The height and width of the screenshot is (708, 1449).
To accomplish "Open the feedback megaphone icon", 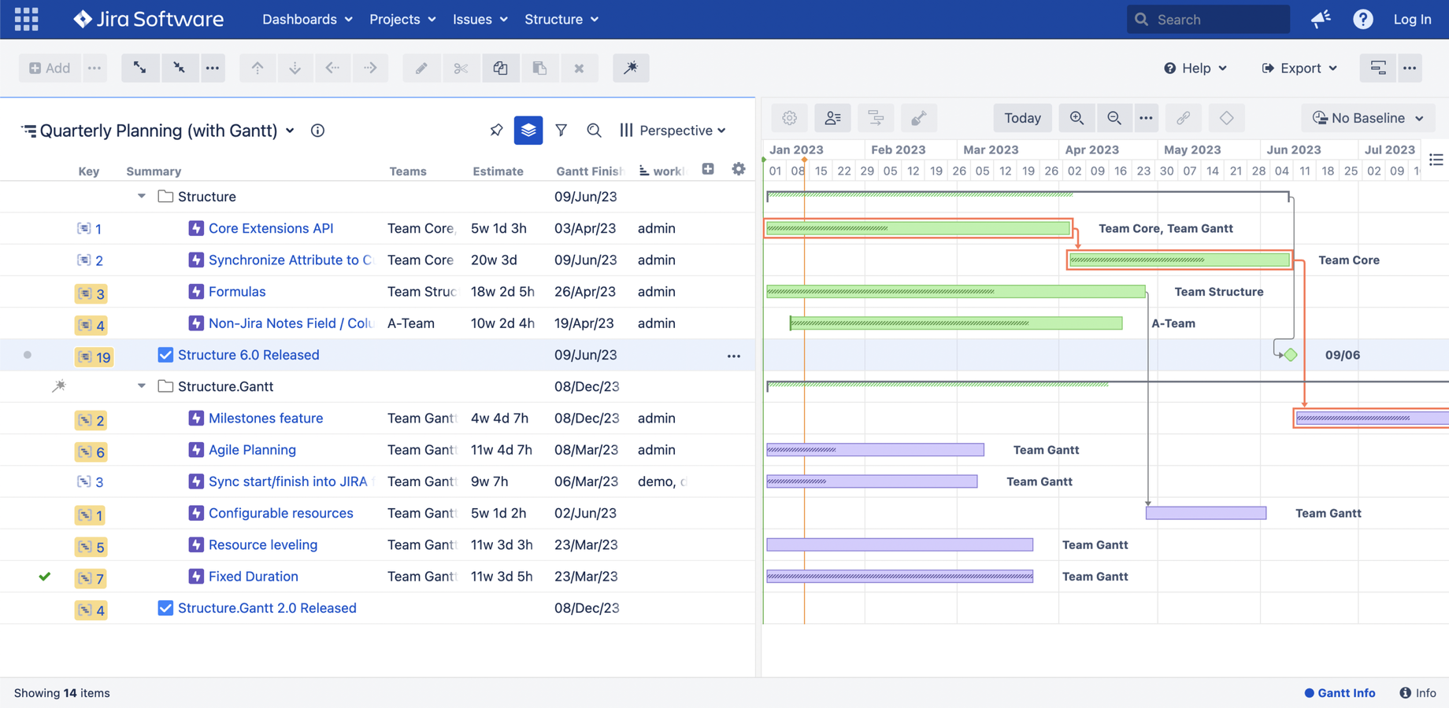I will point(1321,19).
